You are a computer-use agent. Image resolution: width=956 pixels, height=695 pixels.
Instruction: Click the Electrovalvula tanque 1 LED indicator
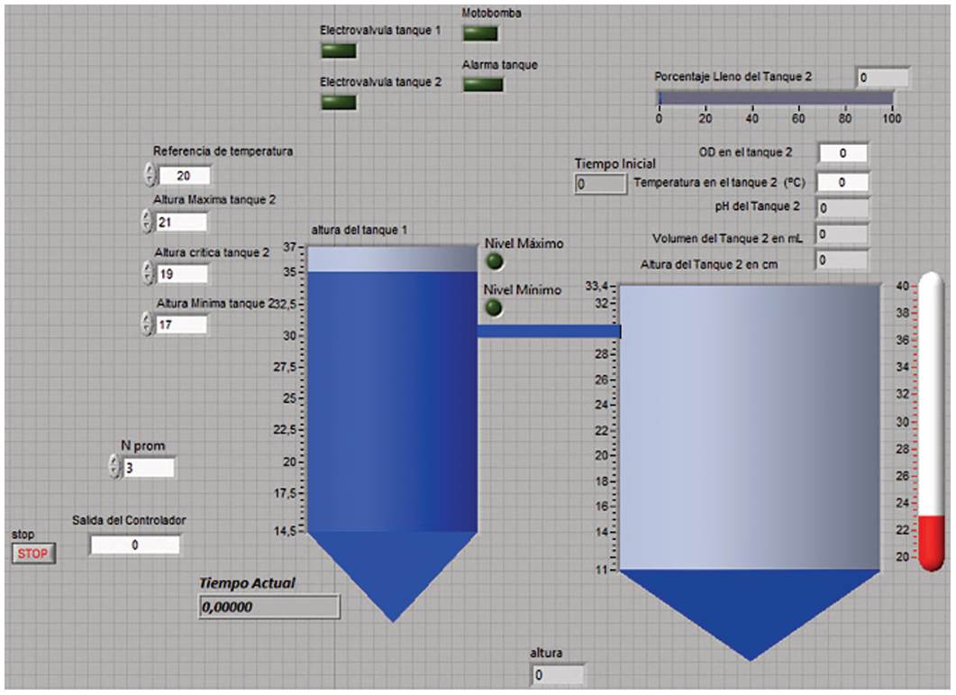click(339, 50)
